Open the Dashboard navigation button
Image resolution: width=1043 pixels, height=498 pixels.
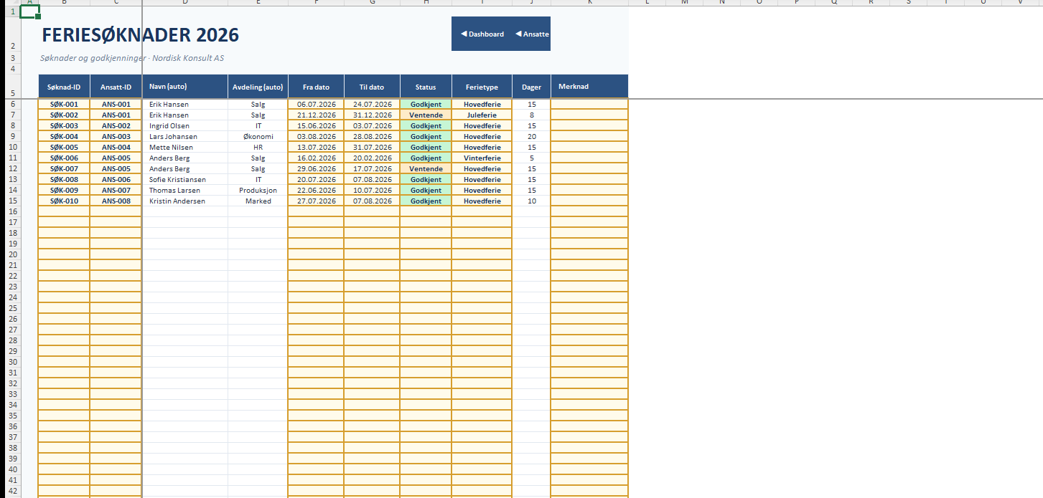click(x=482, y=34)
